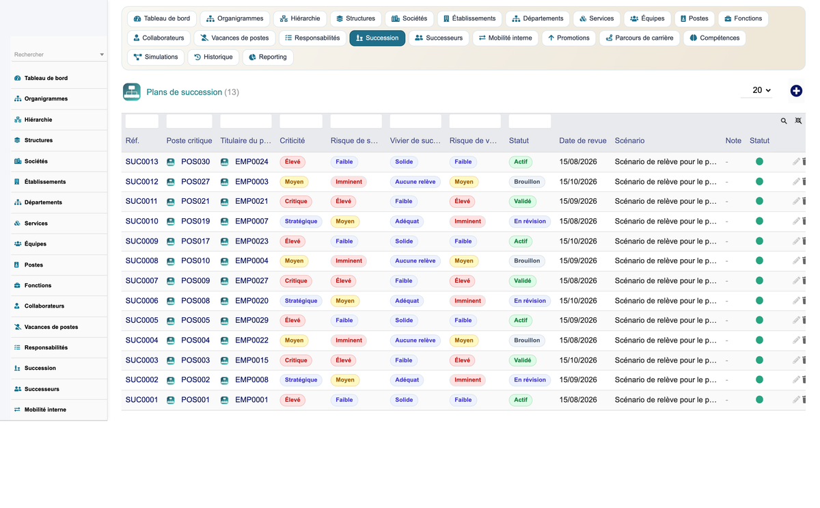
Task: Open Responsabilités in the sidebar
Action: (x=46, y=347)
